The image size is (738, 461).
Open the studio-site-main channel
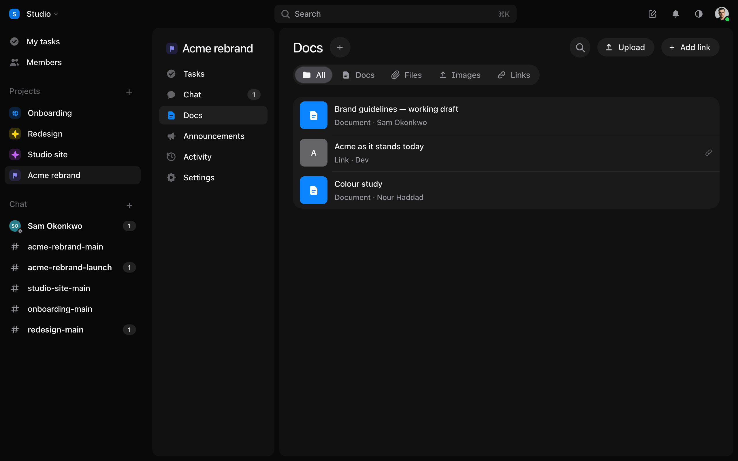(x=73, y=288)
